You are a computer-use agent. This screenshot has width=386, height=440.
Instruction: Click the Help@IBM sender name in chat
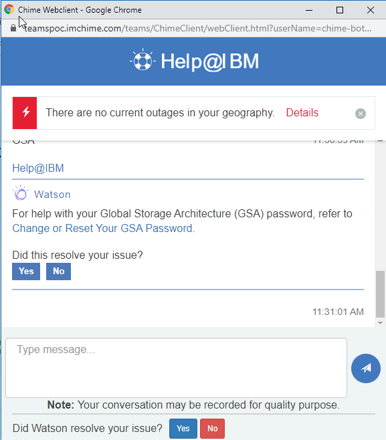click(x=38, y=168)
